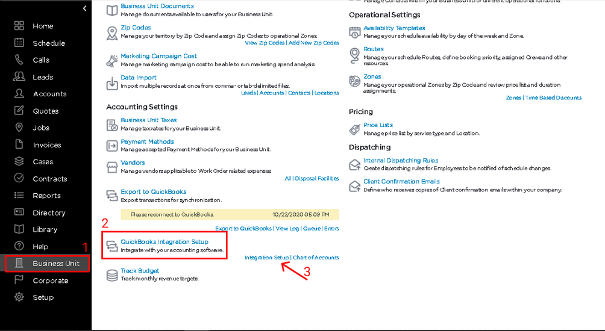Click the Zip Codes map pin icon
The height and width of the screenshot is (331, 605).
(112, 34)
